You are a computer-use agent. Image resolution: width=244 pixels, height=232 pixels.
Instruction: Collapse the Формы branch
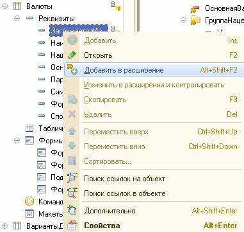17,141
